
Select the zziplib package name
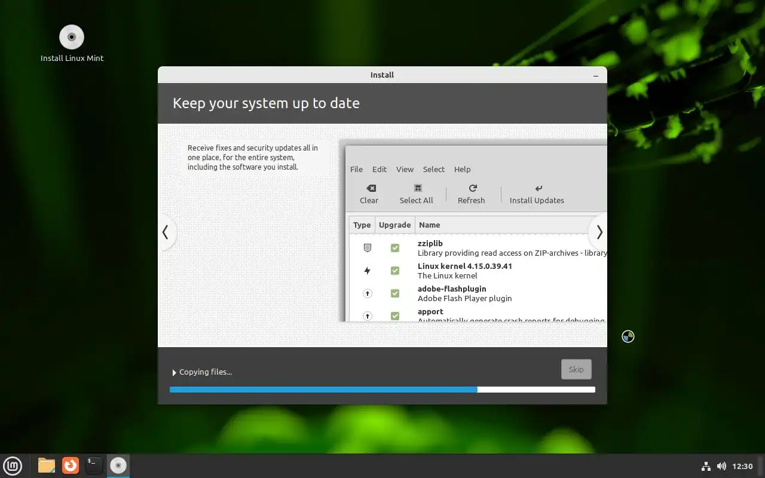pos(430,243)
